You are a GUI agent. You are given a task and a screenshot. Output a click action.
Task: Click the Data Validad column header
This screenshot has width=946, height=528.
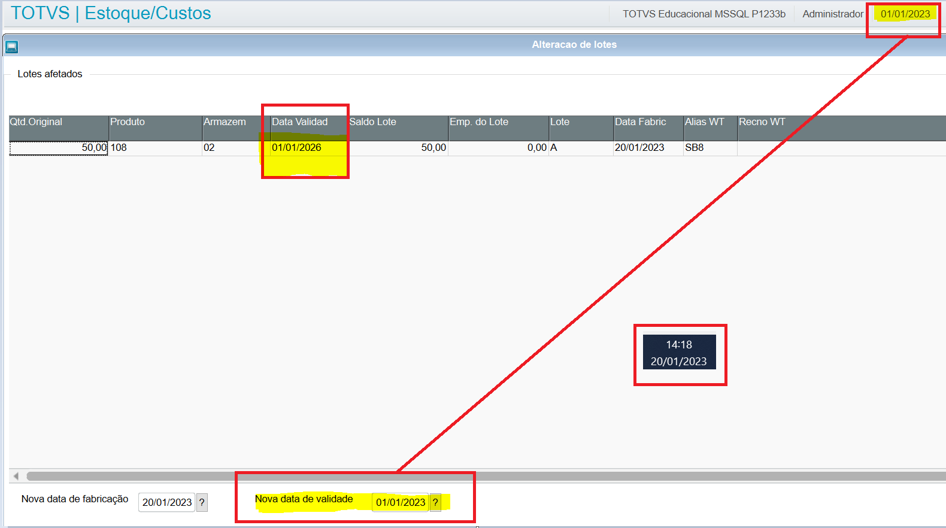309,128
